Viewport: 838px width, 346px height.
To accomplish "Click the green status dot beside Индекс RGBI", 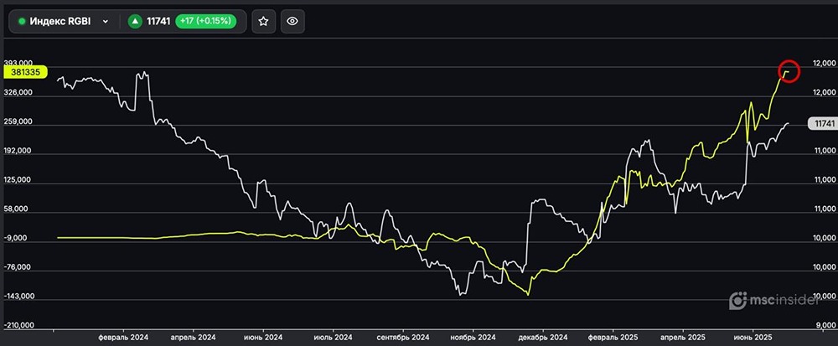I will tap(22, 22).
